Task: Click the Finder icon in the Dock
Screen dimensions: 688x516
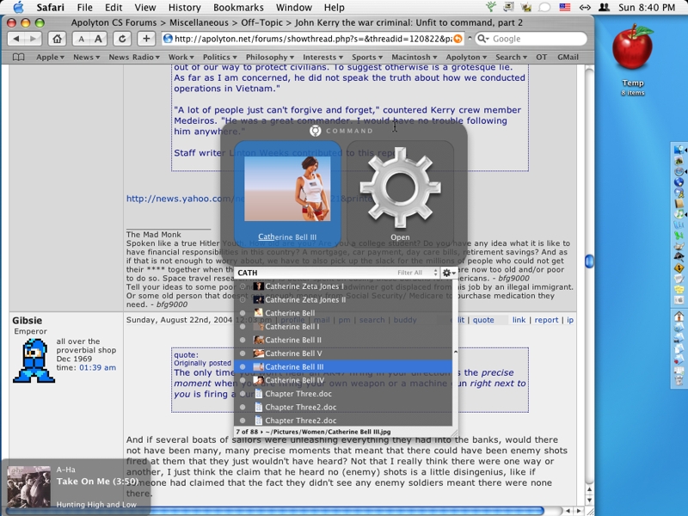Action: tap(679, 147)
